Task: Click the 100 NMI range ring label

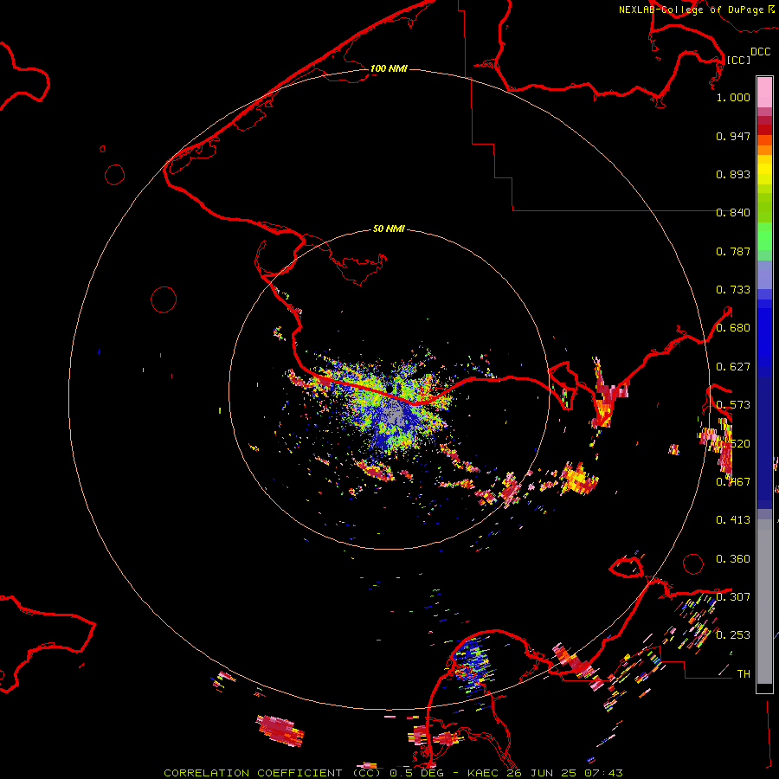Action: pos(389,68)
